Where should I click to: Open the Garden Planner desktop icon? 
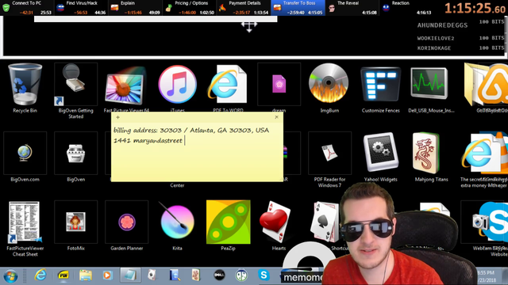click(127, 226)
